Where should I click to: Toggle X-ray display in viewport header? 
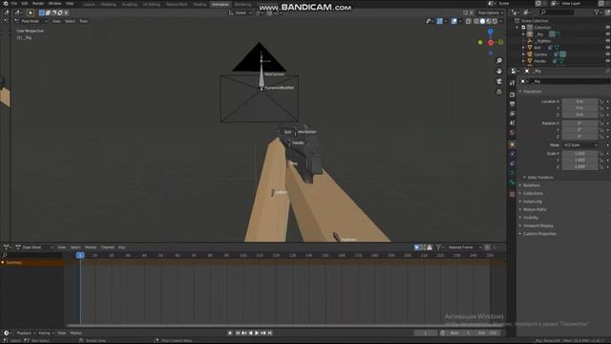point(469,21)
